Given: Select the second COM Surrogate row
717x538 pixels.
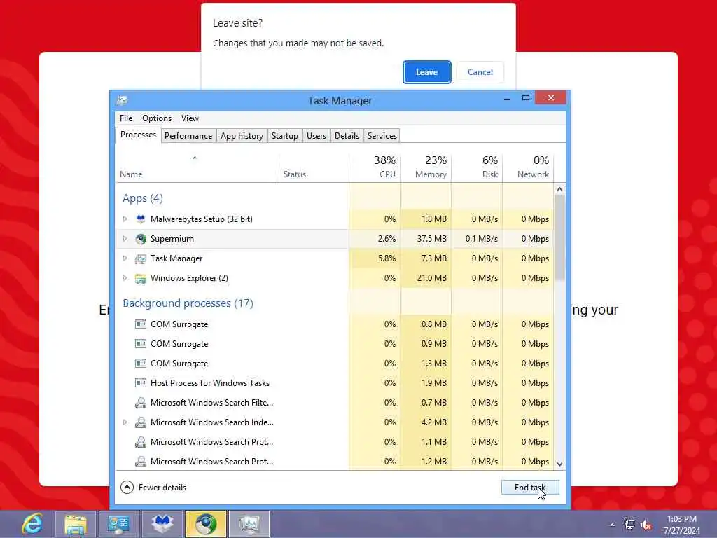Looking at the screenshot, I should 334,344.
